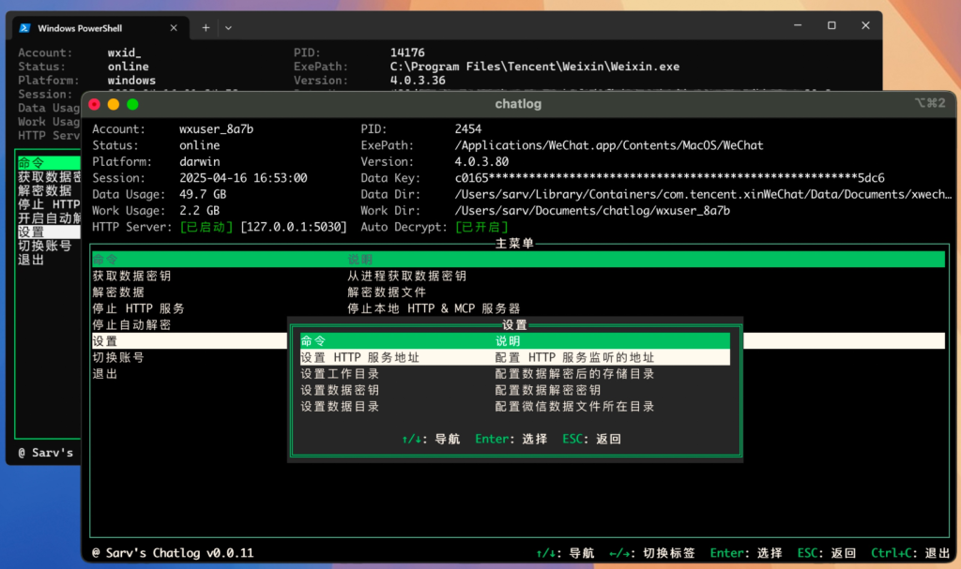
Task: Click the wxid_ account in PowerShell
Action: click(125, 52)
